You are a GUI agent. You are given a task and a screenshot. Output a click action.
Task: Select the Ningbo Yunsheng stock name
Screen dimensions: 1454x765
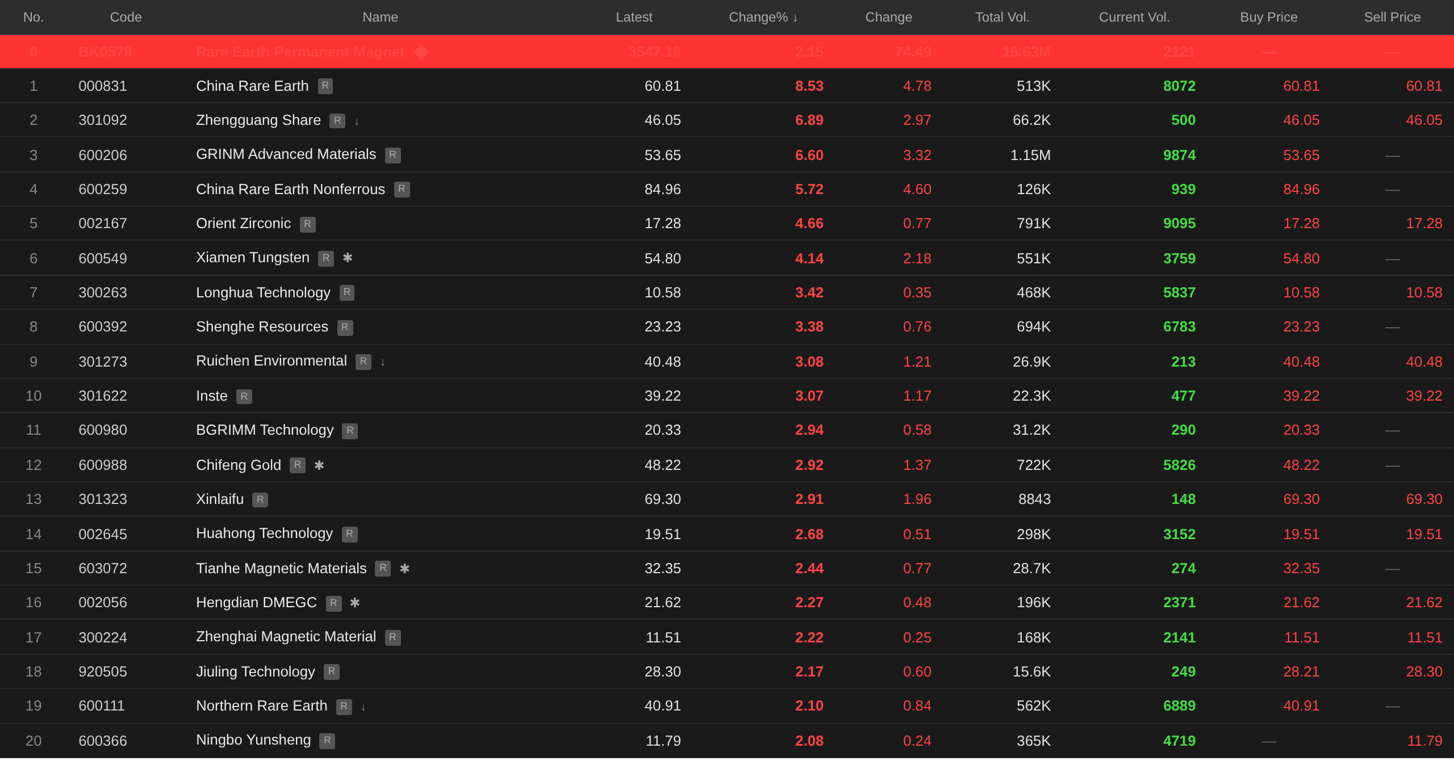pyautogui.click(x=253, y=740)
